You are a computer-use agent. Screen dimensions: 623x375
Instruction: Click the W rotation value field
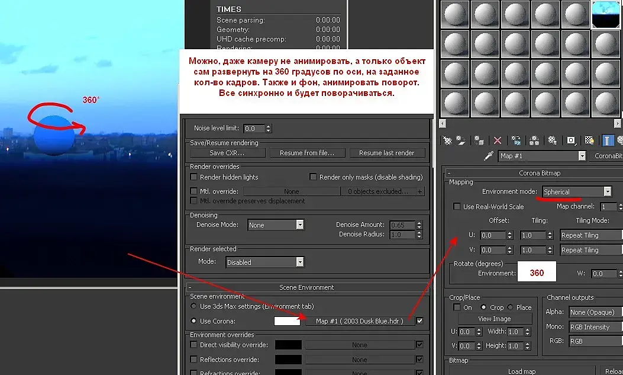click(604, 273)
